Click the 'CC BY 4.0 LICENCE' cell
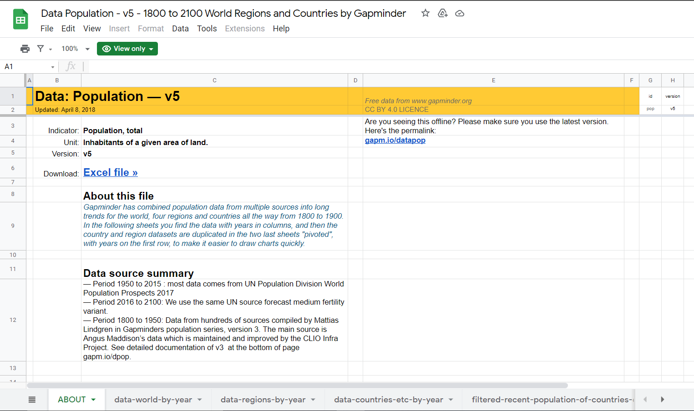Screen dimensions: 694x411 (x=396, y=110)
